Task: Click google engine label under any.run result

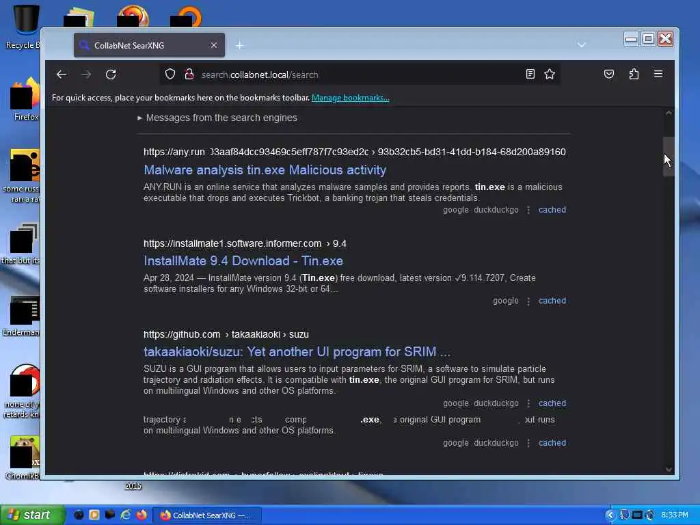Action: click(455, 210)
